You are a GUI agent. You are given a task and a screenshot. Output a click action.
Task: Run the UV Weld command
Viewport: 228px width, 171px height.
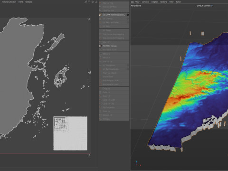click(114, 26)
